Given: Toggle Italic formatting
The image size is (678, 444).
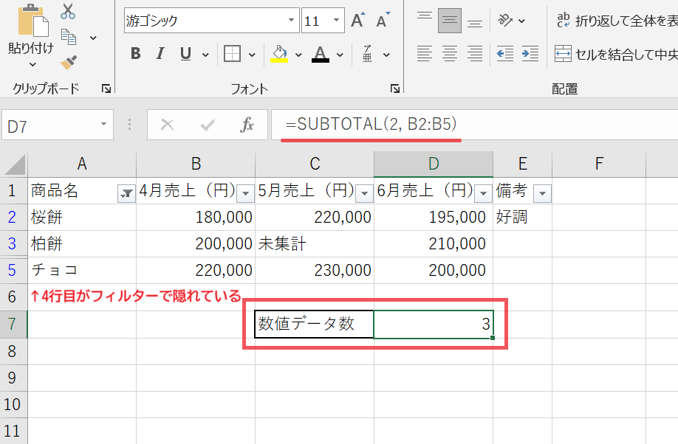Looking at the screenshot, I should (160, 54).
